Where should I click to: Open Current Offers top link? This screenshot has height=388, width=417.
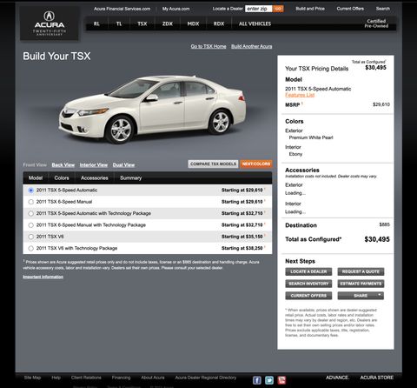pos(350,9)
